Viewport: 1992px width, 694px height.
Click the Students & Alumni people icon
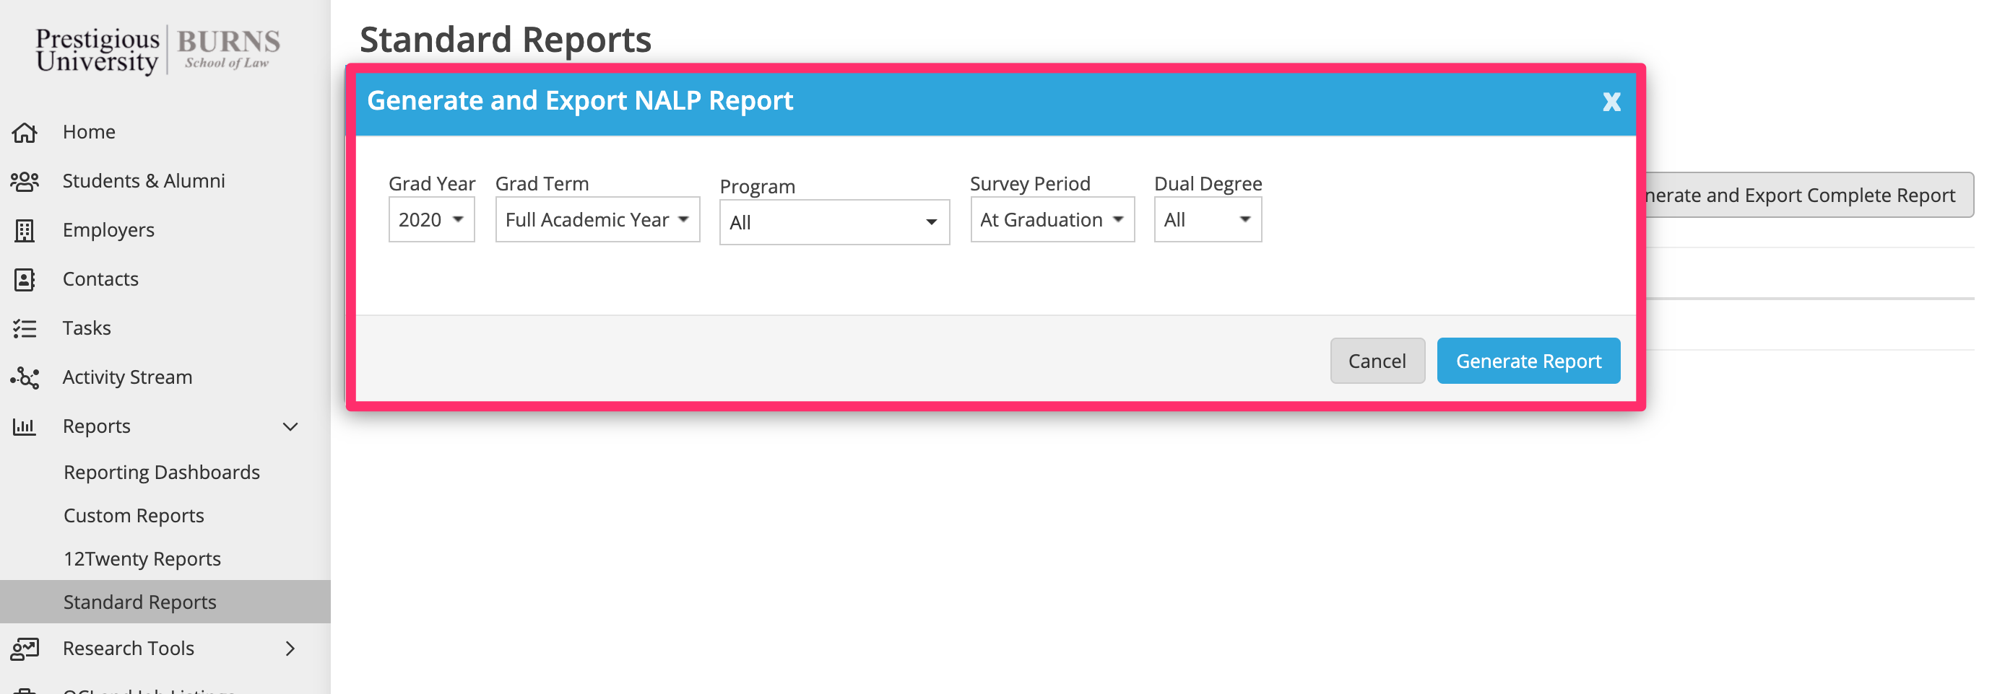pyautogui.click(x=25, y=181)
